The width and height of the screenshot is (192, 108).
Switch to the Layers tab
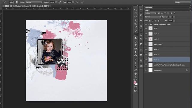pyautogui.click(x=147, y=10)
